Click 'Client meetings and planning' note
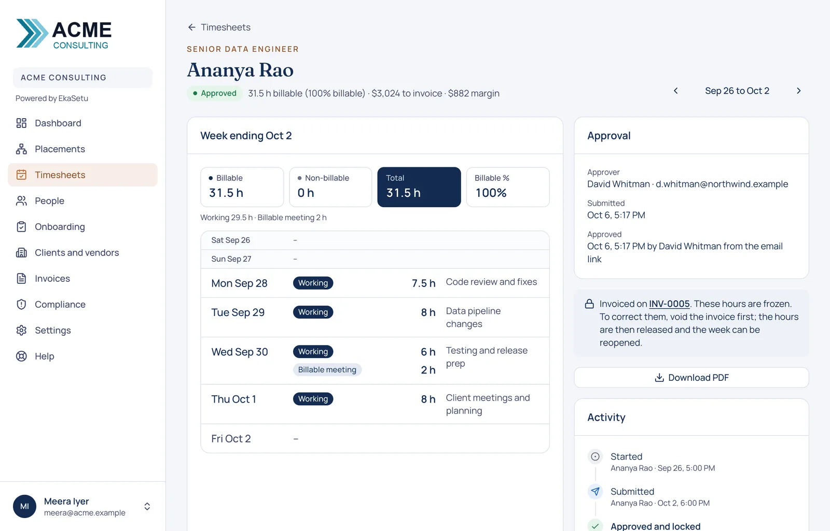The image size is (830, 531). (x=488, y=404)
